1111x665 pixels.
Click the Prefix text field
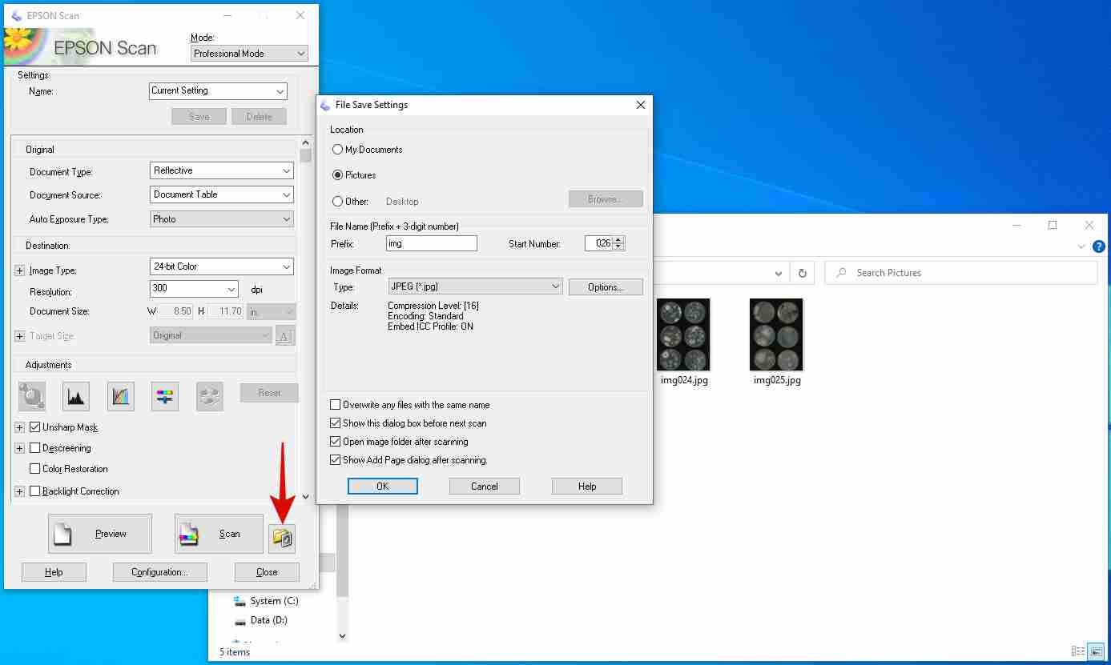click(431, 243)
